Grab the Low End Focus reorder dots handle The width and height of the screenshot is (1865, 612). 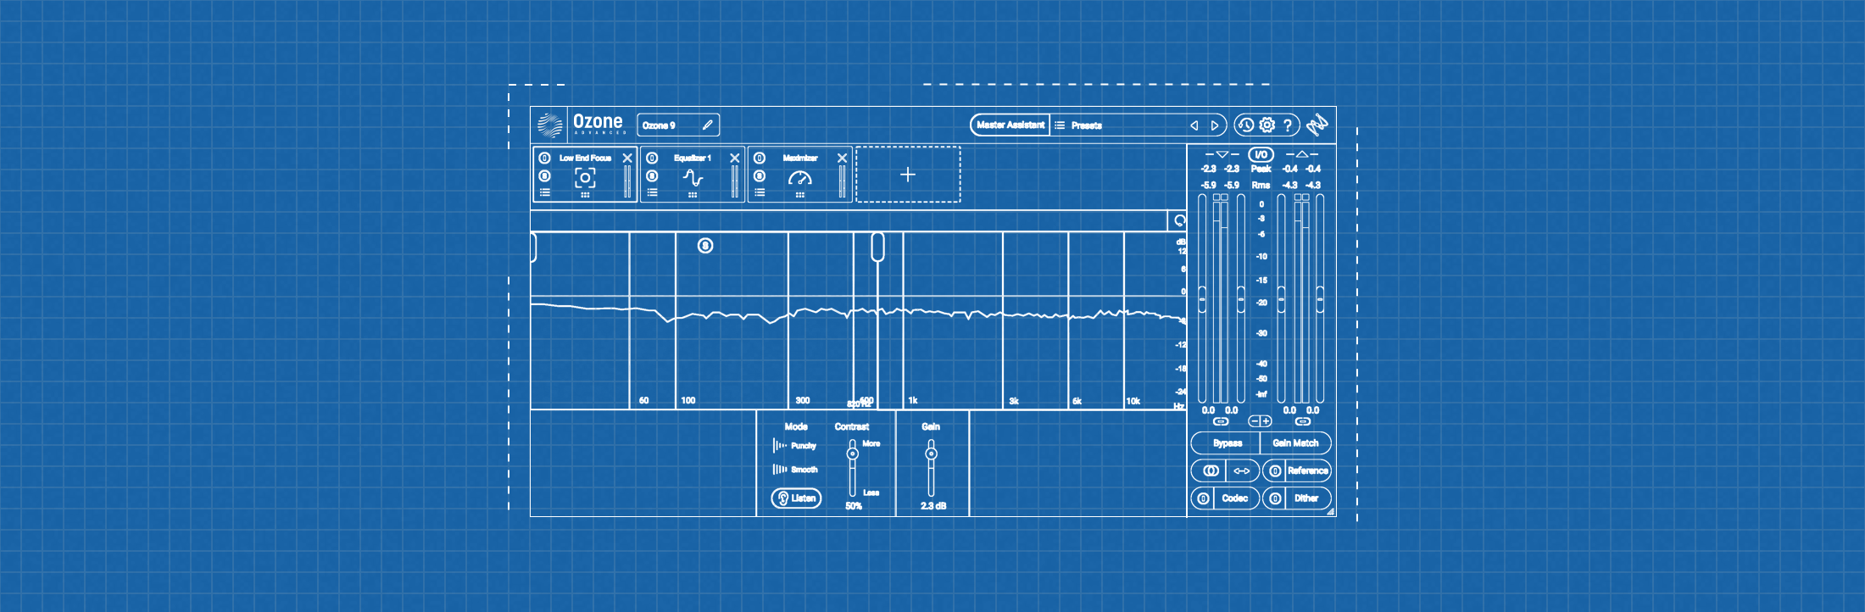click(585, 195)
